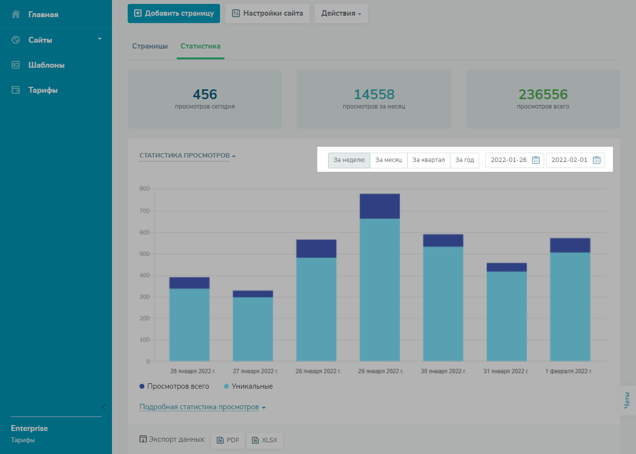Expand Подробная статистика просмотров
Viewport: 636px width, 454px height.
pos(202,407)
